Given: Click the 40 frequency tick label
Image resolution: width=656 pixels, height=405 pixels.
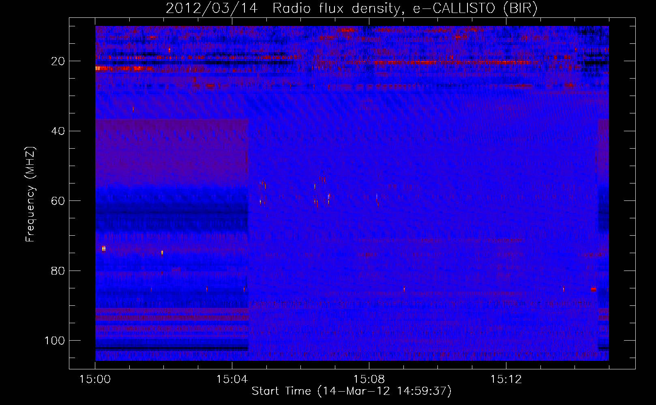Looking at the screenshot, I should pyautogui.click(x=58, y=131).
